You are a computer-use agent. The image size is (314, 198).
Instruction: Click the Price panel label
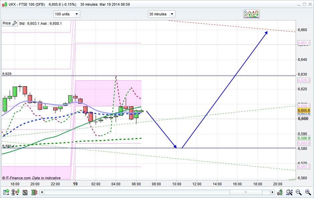coord(7,23)
